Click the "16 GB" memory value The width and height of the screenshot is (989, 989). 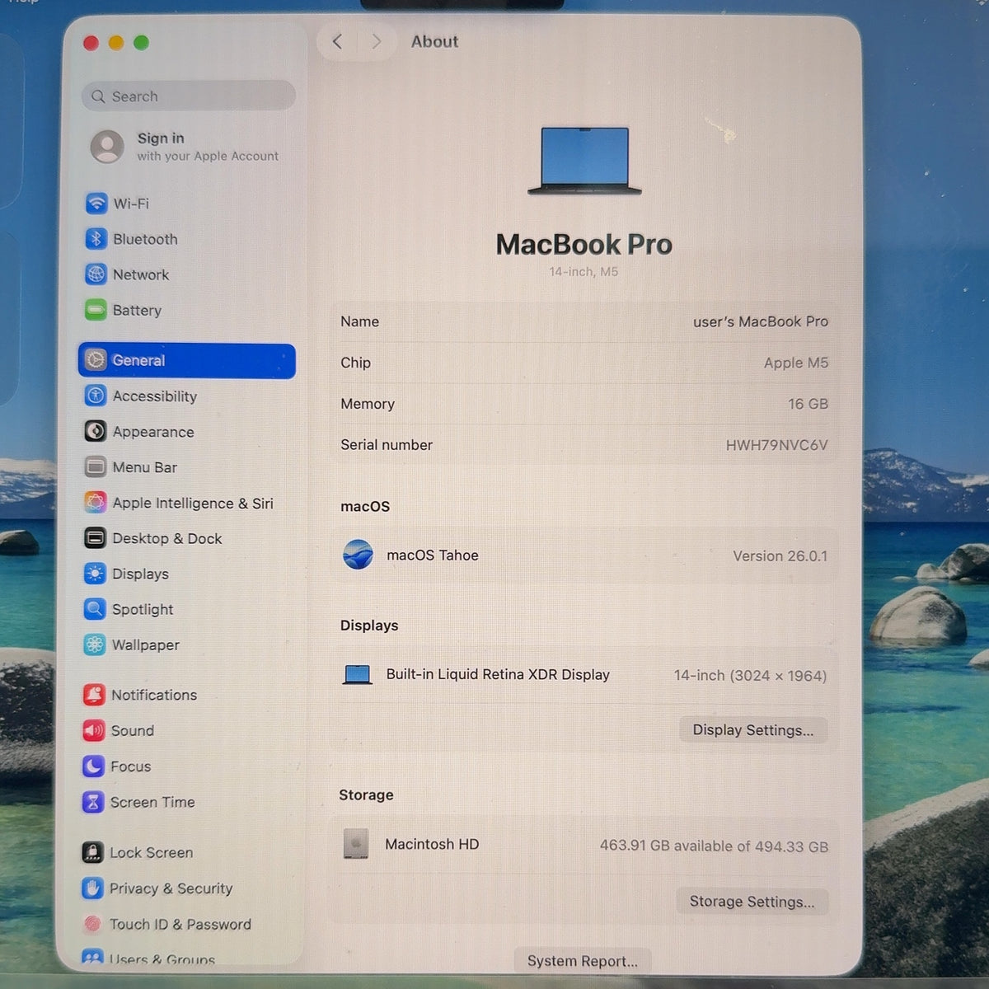(x=808, y=404)
